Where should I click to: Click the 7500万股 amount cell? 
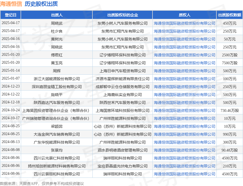point(230,63)
